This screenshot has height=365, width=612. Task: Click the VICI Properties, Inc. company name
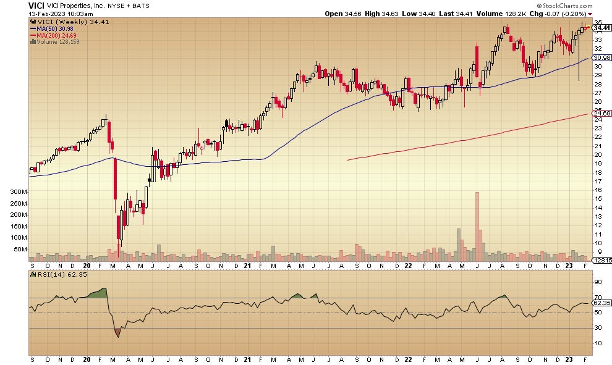(x=76, y=6)
